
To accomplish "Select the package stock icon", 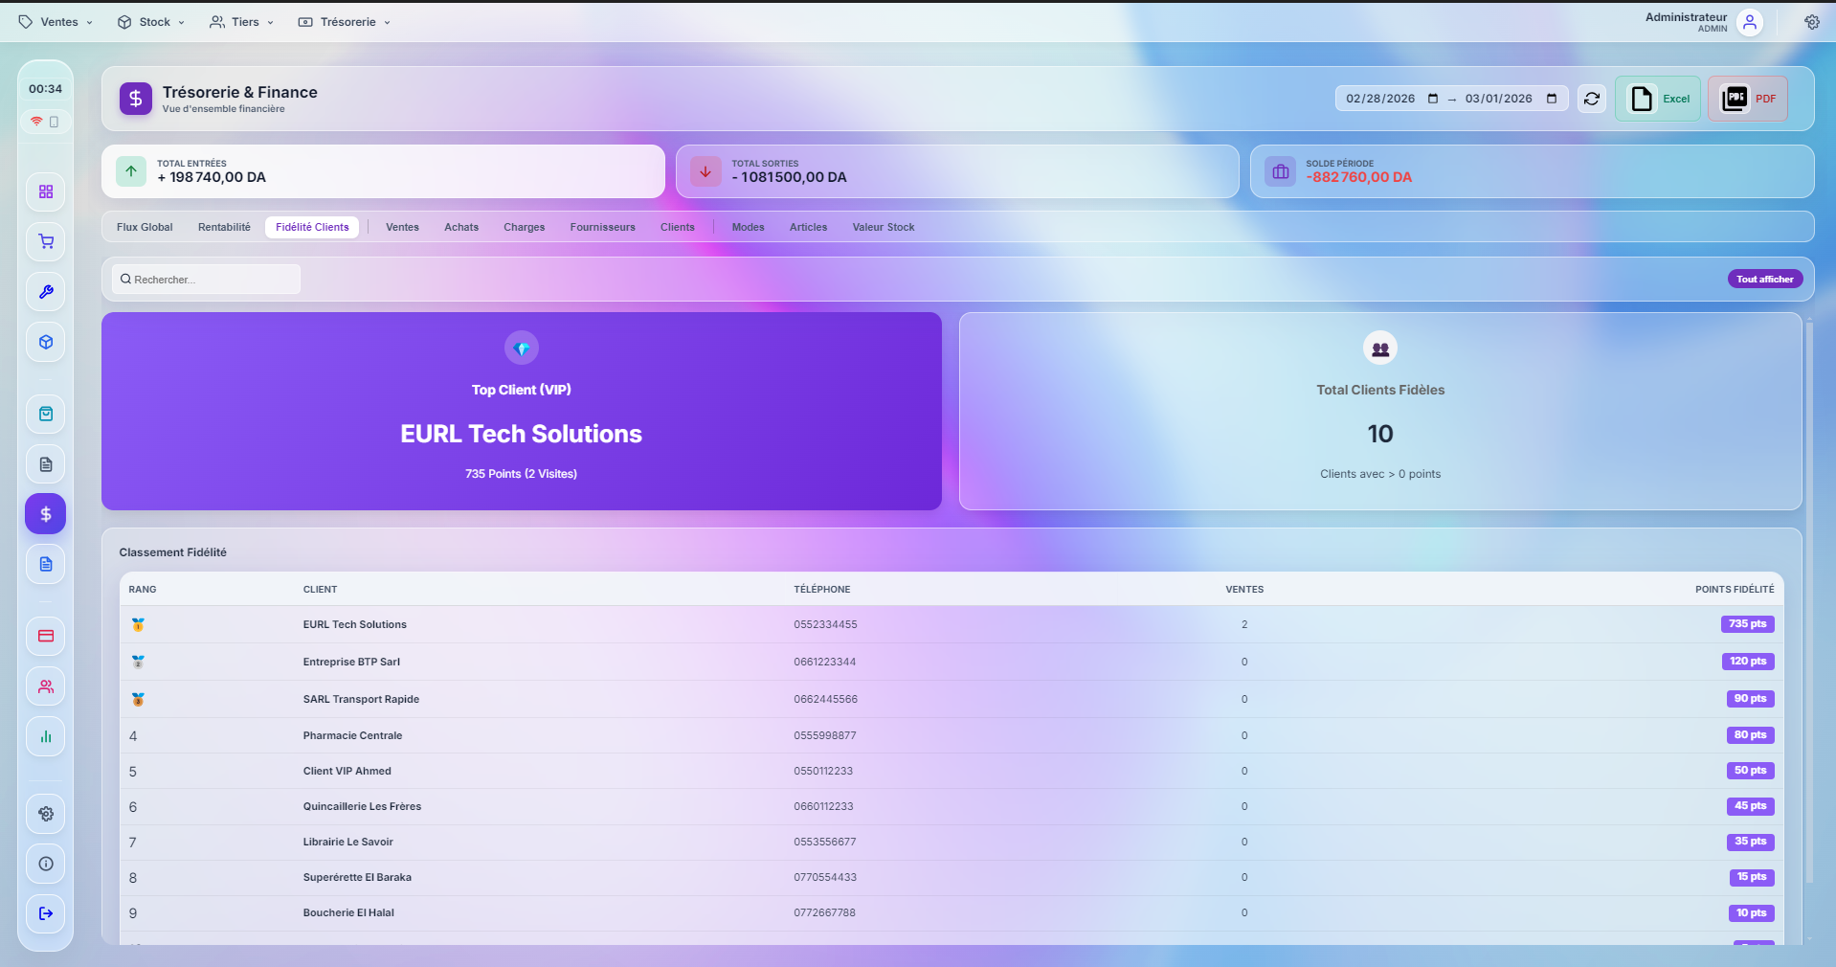I will tap(44, 342).
